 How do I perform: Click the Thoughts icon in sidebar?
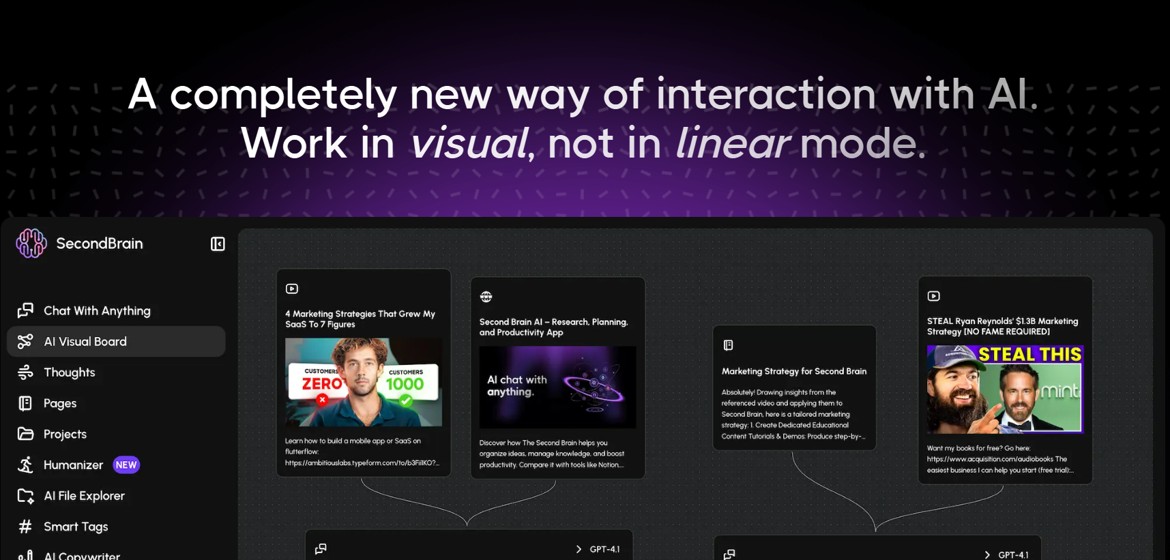pos(25,372)
